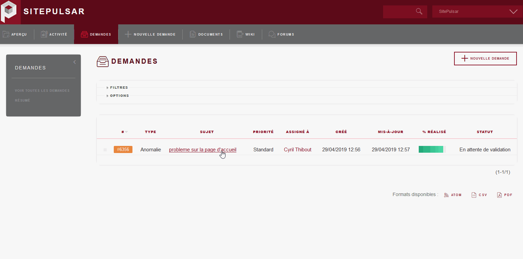The height and width of the screenshot is (259, 523).
Task: Sort by Mis-à-jour column header
Action: point(391,132)
